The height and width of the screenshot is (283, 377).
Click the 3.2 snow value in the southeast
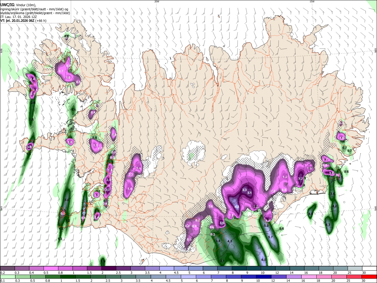coord(300,179)
